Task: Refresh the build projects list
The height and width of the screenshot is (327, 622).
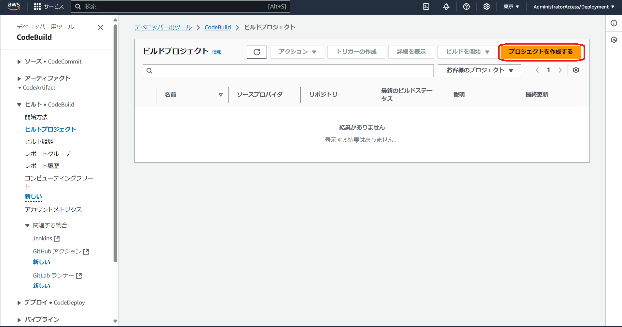Action: (x=256, y=52)
